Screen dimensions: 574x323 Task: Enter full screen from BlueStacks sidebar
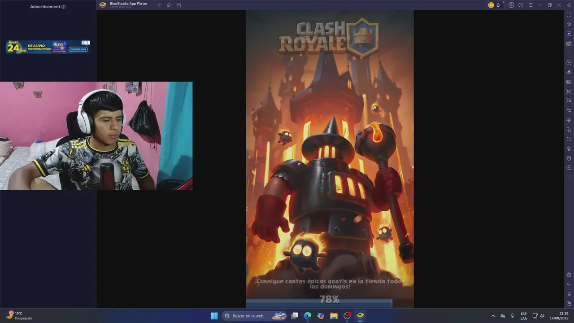[569, 15]
